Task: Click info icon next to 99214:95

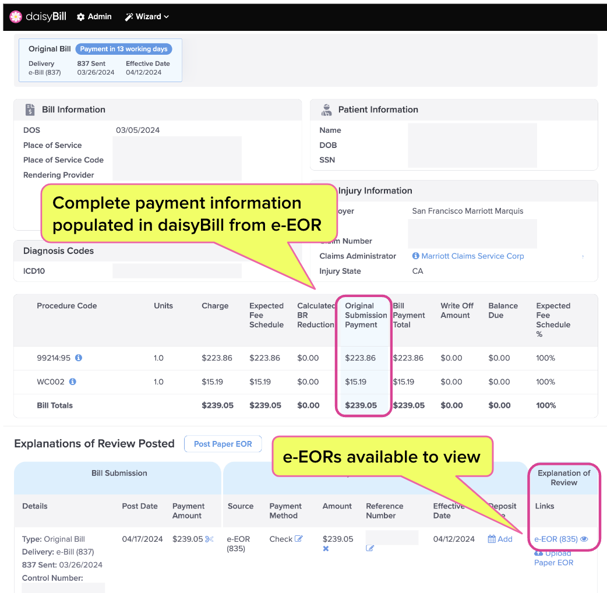Action: (x=79, y=358)
